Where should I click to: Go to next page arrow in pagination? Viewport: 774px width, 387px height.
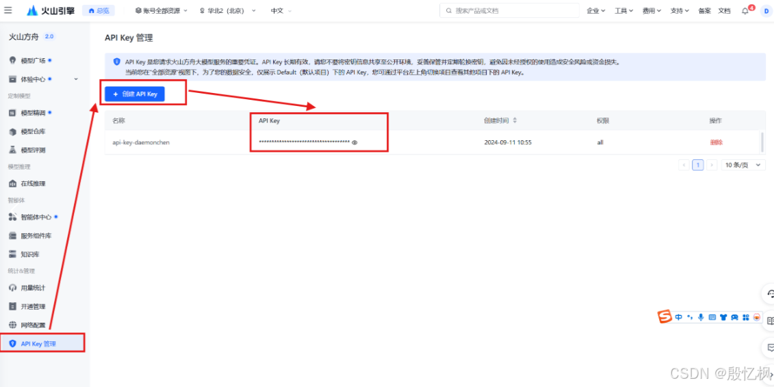[x=711, y=165]
